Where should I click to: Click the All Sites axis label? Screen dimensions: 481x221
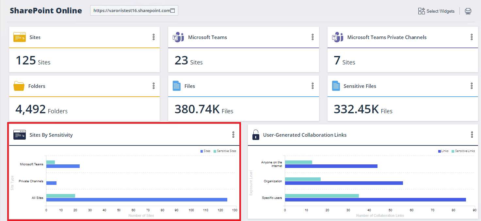[x=38, y=198]
